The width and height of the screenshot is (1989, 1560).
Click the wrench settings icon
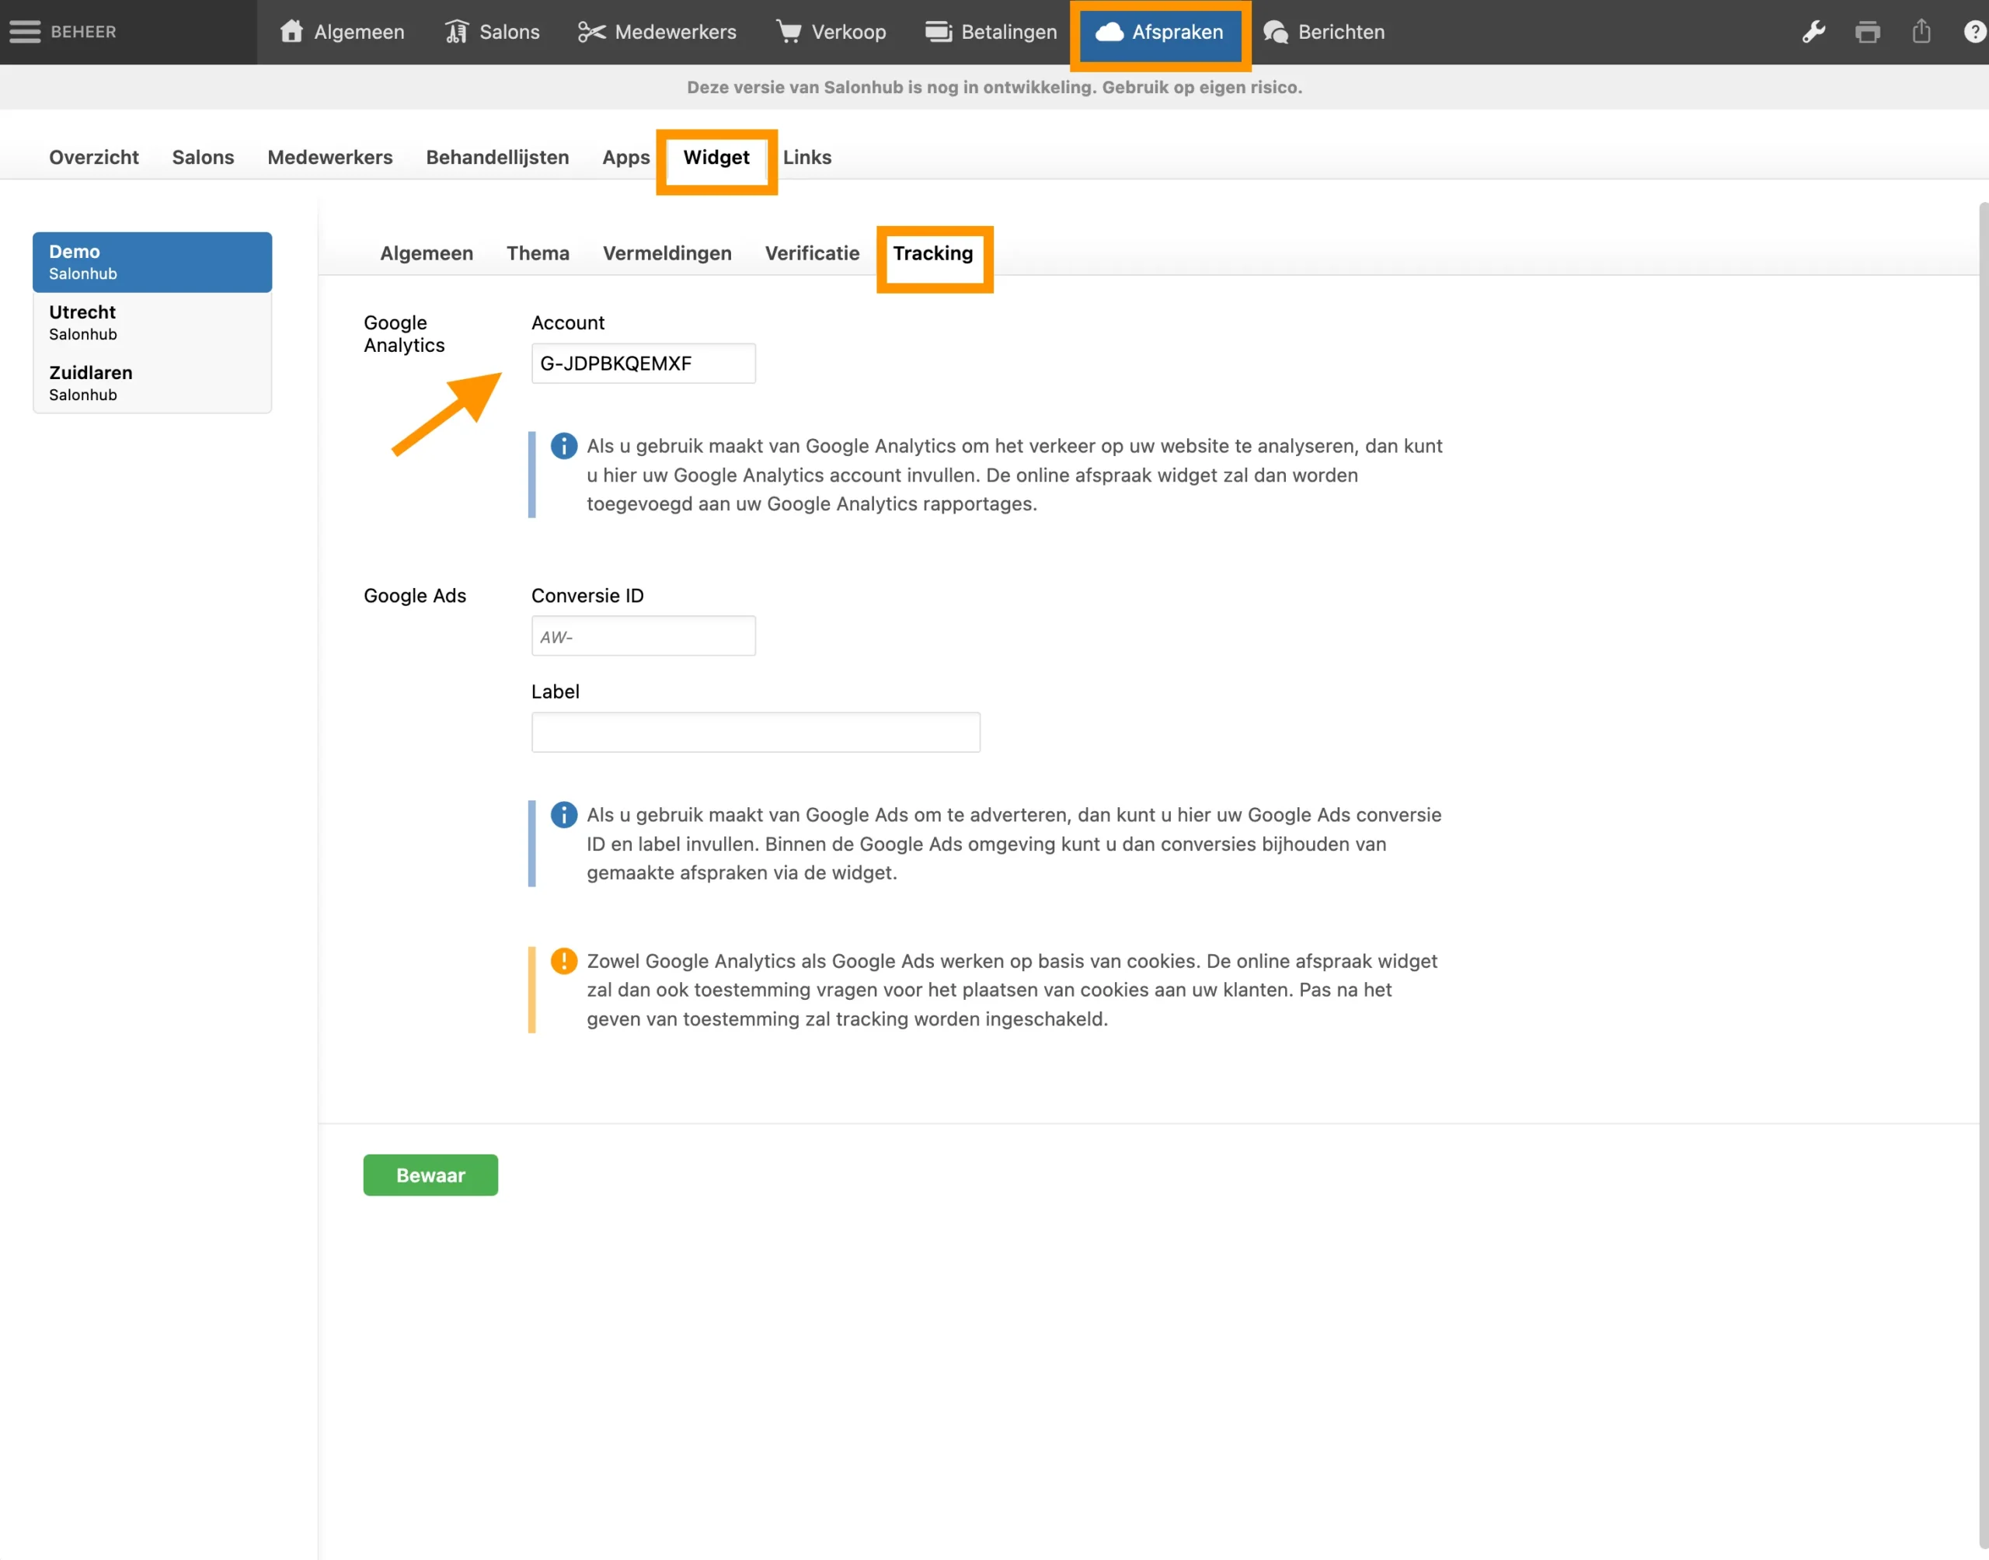(x=1813, y=32)
